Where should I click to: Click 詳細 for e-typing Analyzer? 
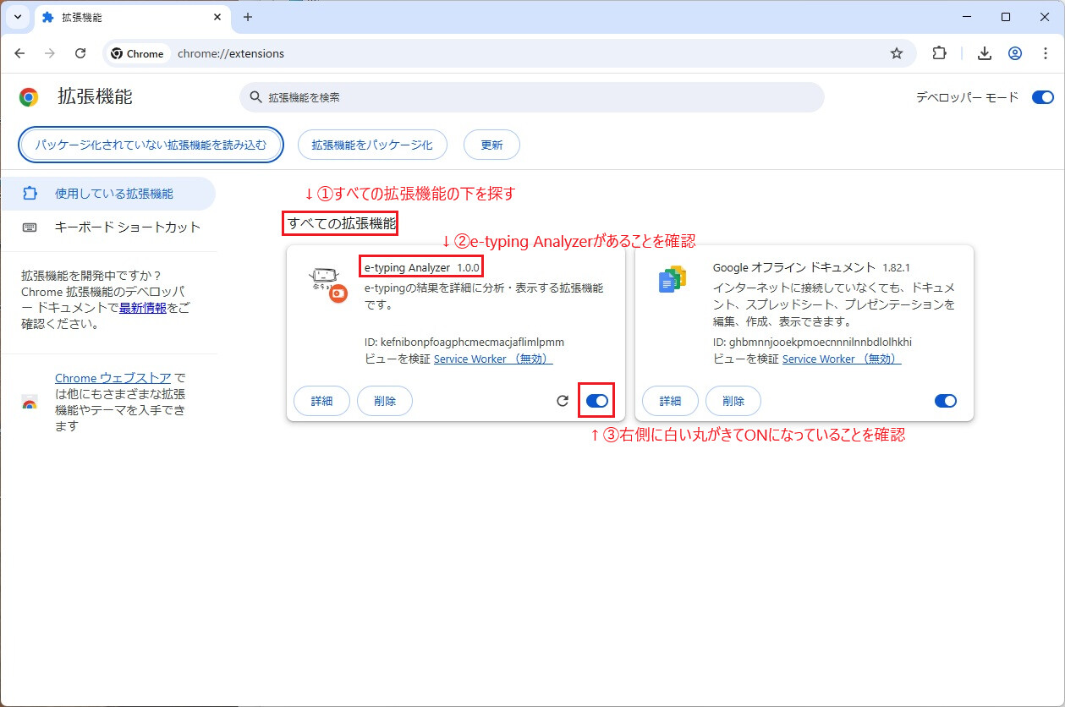click(x=321, y=401)
